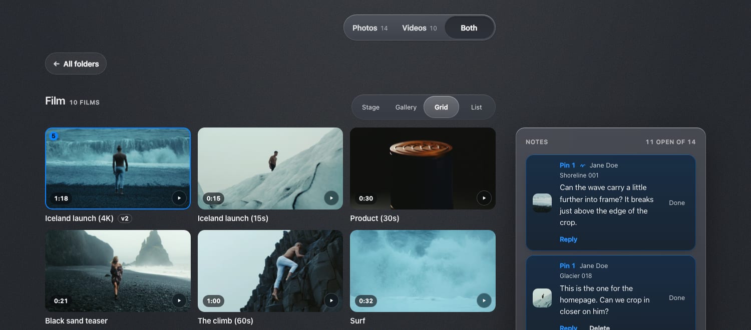
Task: Click the 0:30 duration badge
Action: pyautogui.click(x=366, y=198)
